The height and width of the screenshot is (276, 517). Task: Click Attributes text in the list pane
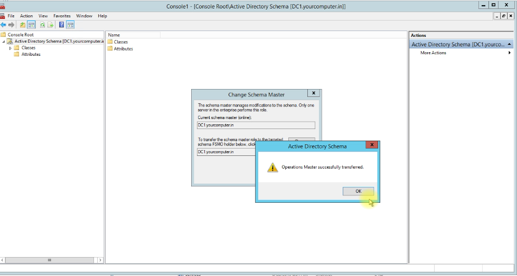pos(124,48)
